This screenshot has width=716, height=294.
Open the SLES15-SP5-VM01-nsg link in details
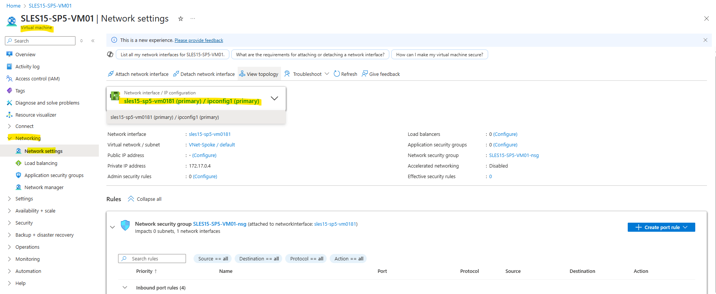tap(514, 155)
